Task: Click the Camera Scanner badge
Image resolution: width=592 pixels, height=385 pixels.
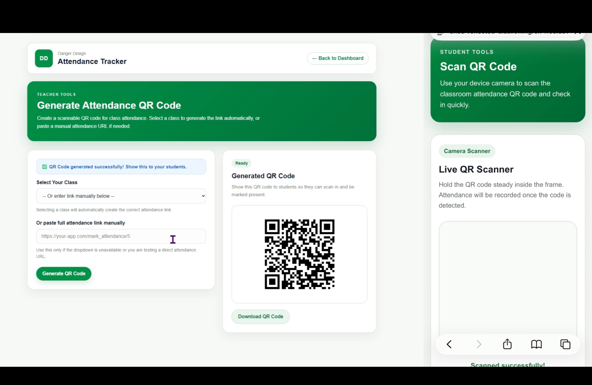Action: tap(467, 151)
